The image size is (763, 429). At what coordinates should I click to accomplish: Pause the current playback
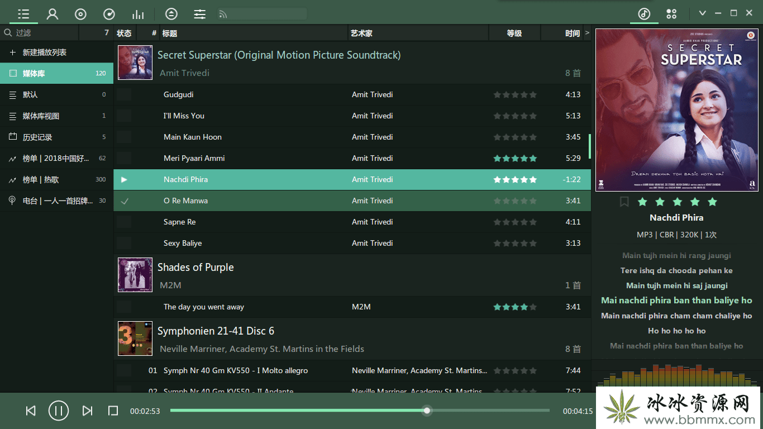[x=59, y=411]
